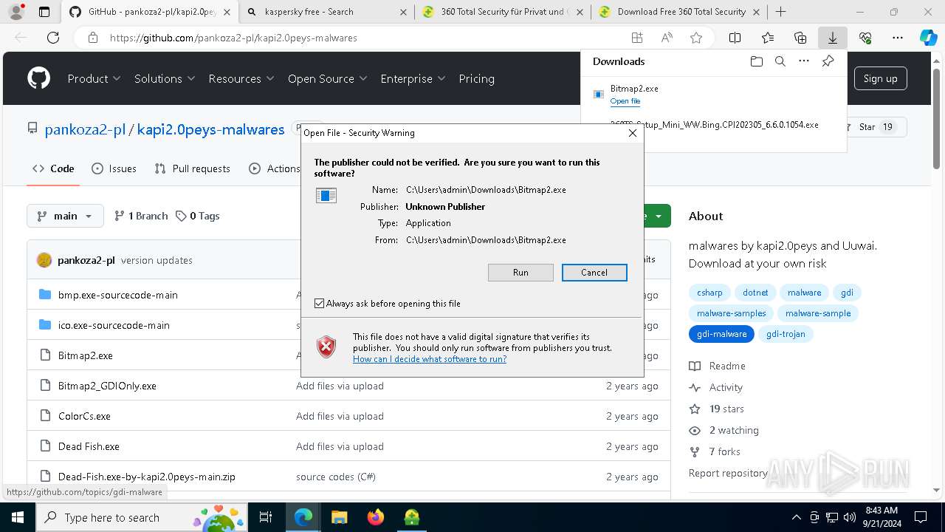Expand the Open Source menu

tap(327, 78)
